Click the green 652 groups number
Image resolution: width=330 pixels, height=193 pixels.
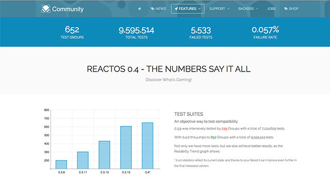[x=213, y=137]
